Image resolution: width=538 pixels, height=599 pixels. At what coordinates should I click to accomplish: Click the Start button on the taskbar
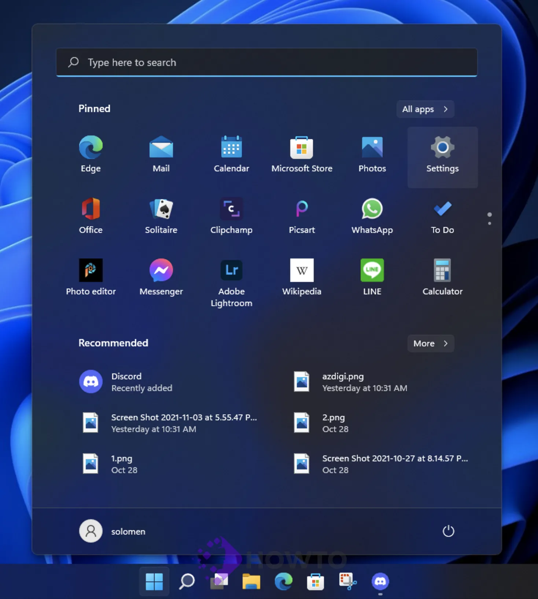(x=154, y=581)
